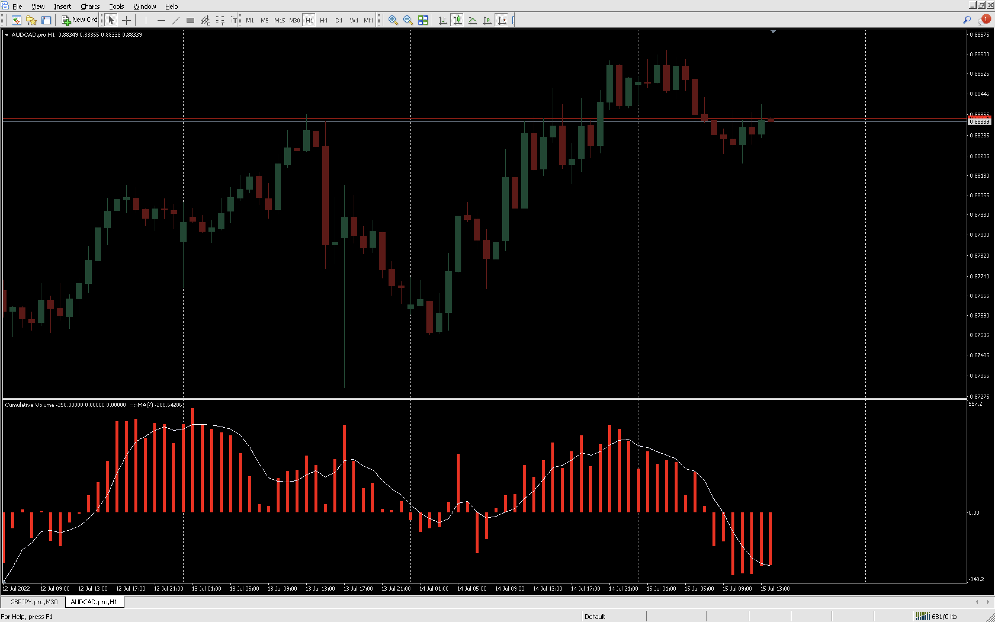Click the Zoom Out magnifier icon
Image resolution: width=995 pixels, height=622 pixels.
[407, 20]
